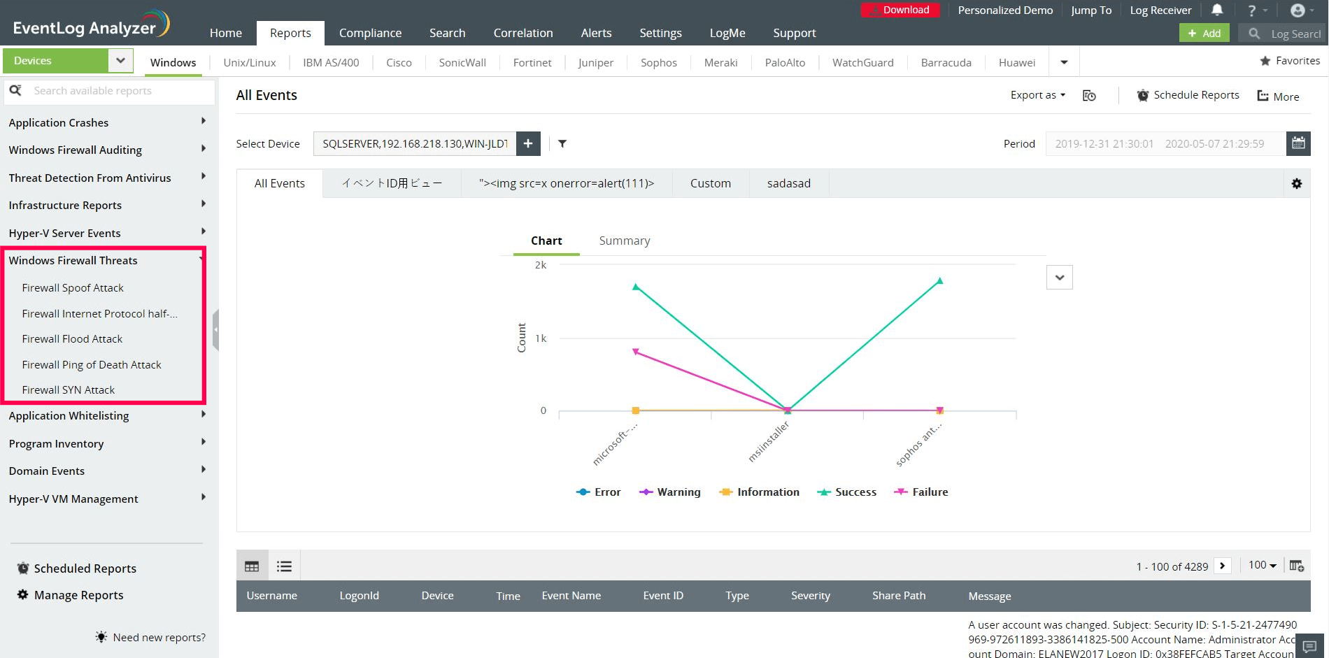Toggle Information series in chart legend
This screenshot has width=1329, height=658.
[759, 492]
